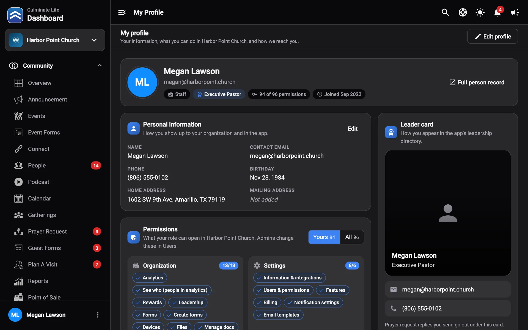Click the Analytics permission chip
Screen dimensions: 528x330
[150, 278]
